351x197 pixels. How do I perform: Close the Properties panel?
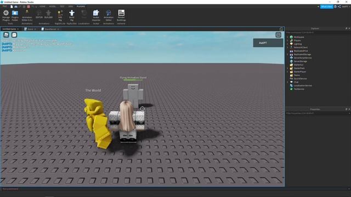(x=349, y=109)
